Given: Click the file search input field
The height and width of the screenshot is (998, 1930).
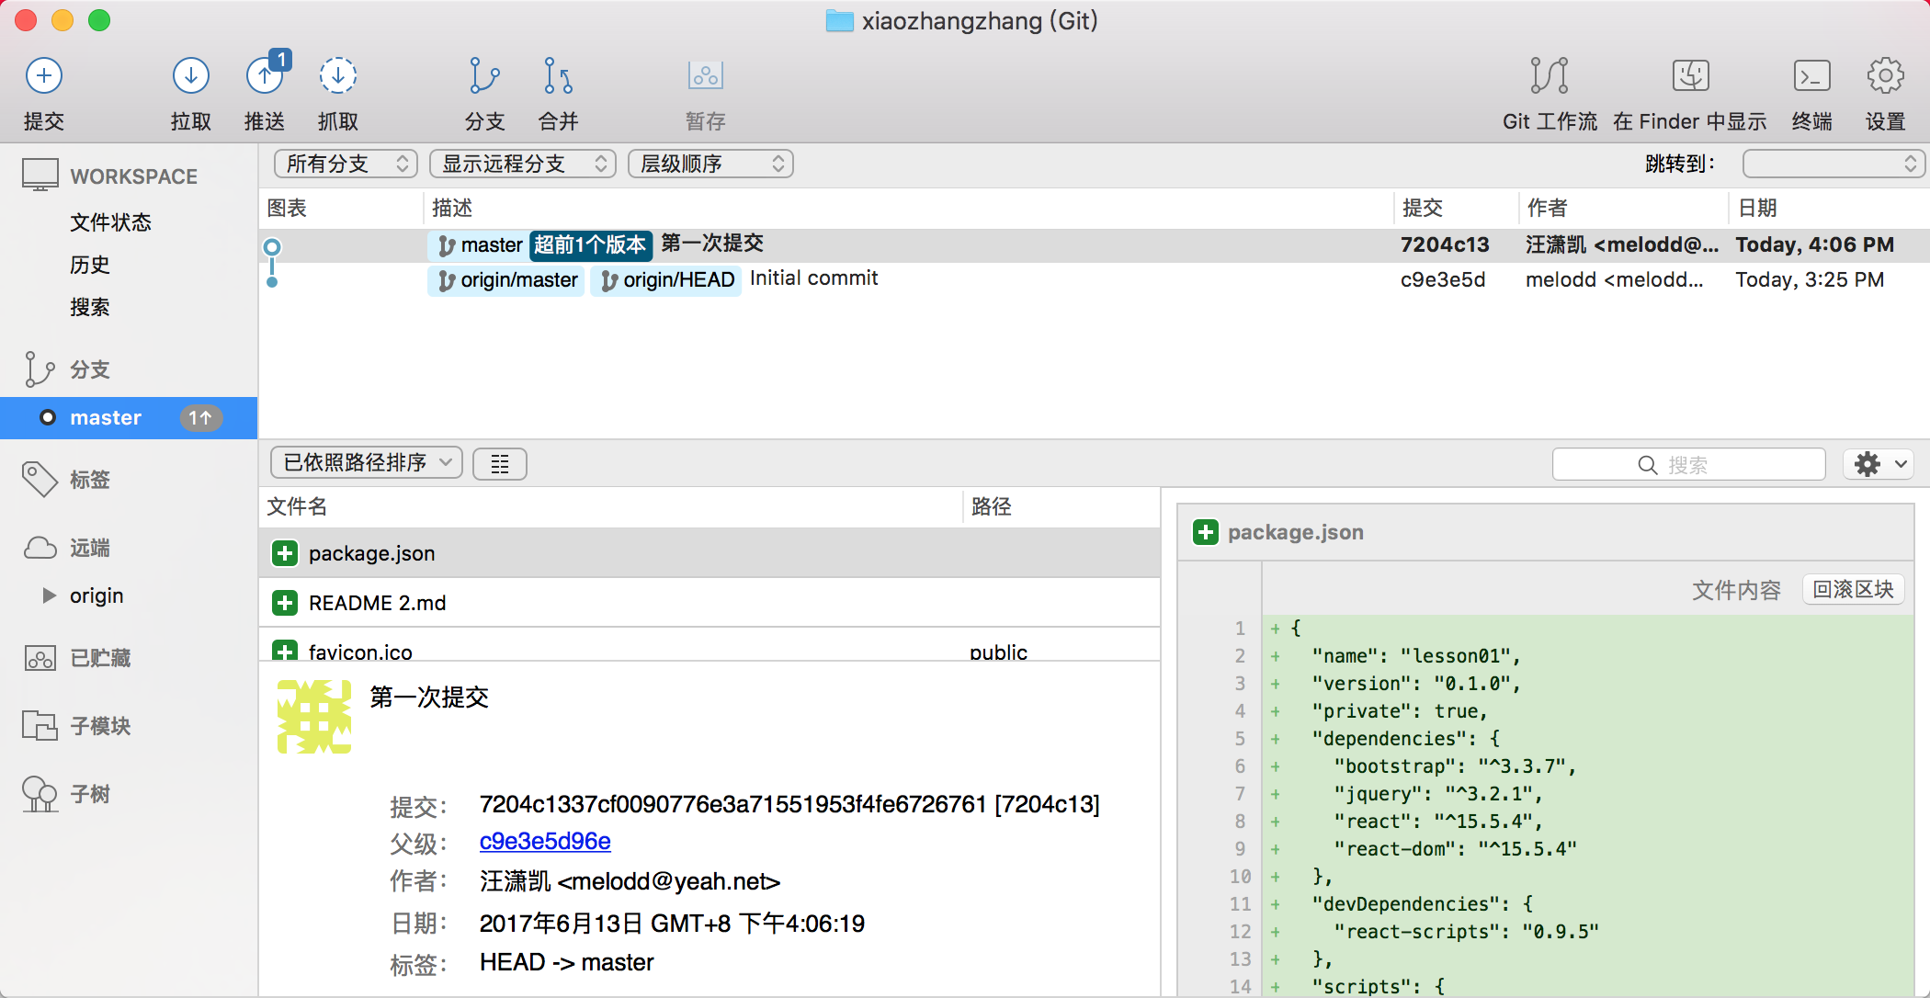Looking at the screenshot, I should click(1688, 465).
